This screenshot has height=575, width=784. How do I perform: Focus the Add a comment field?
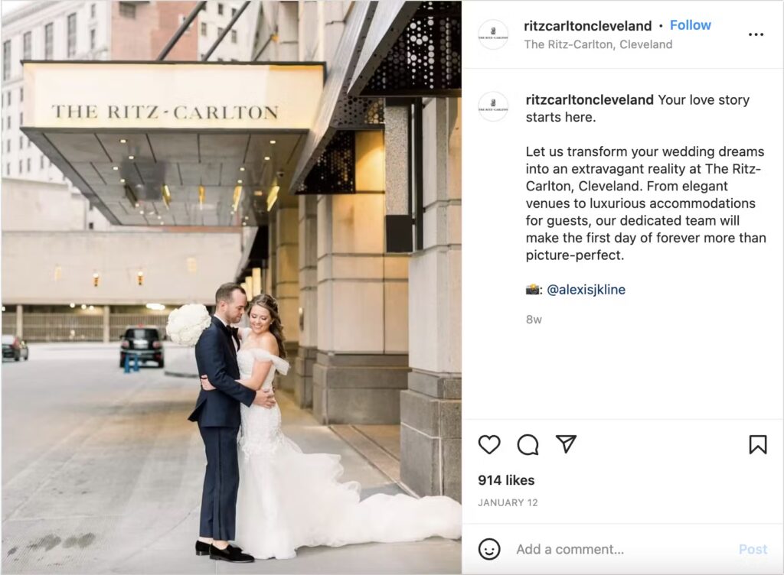(x=620, y=549)
